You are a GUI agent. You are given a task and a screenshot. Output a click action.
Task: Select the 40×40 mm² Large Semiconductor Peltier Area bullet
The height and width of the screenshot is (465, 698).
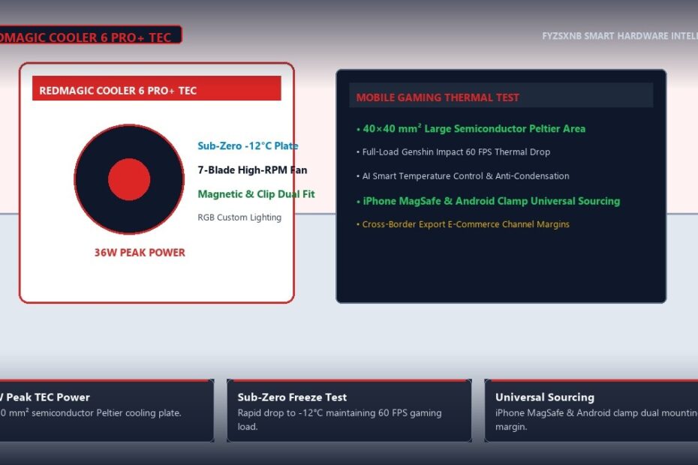click(471, 128)
